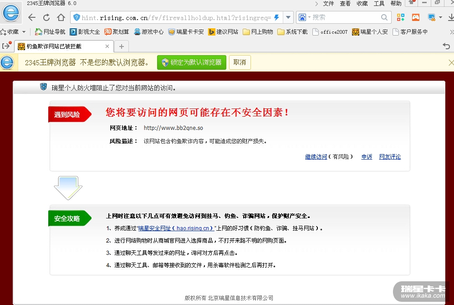This screenshot has width=454, height=305.
Task: Click the shield security icon in address bar
Action: (77, 18)
